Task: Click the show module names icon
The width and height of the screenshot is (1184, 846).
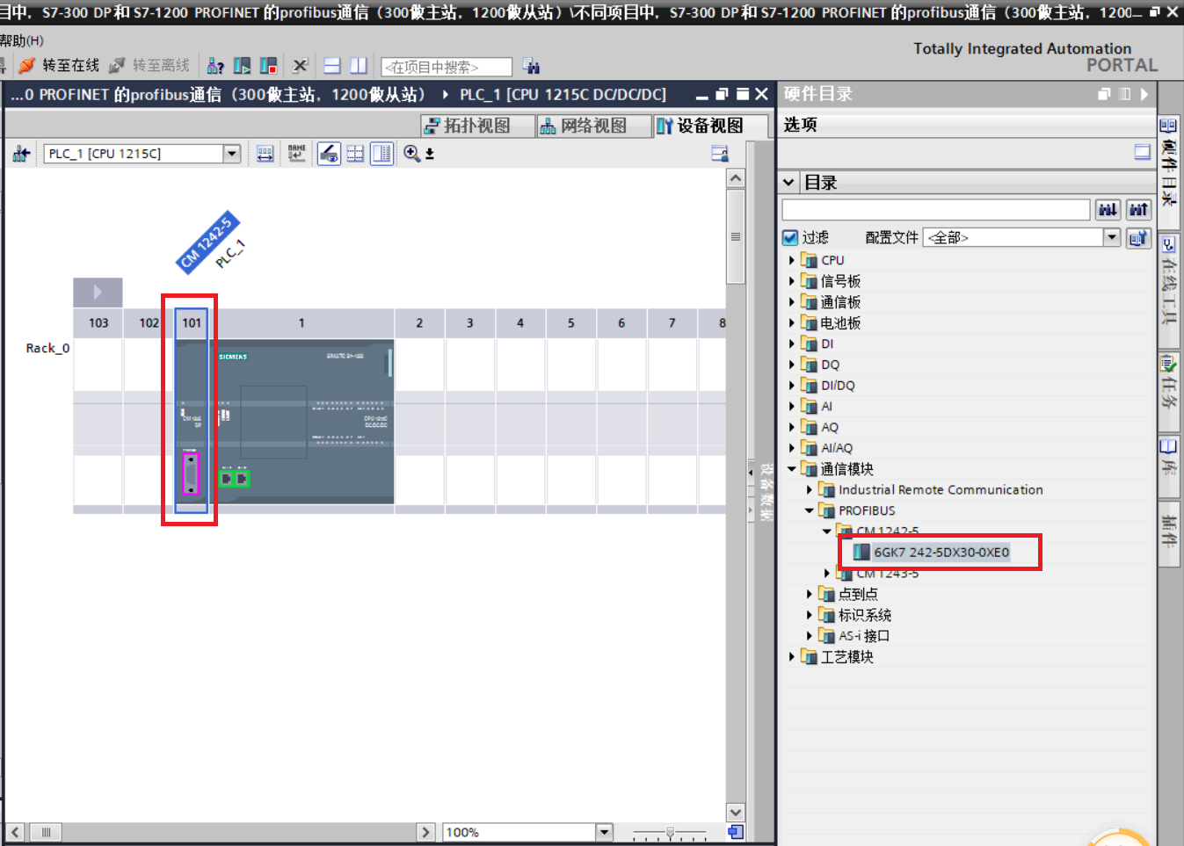Action: (x=297, y=154)
